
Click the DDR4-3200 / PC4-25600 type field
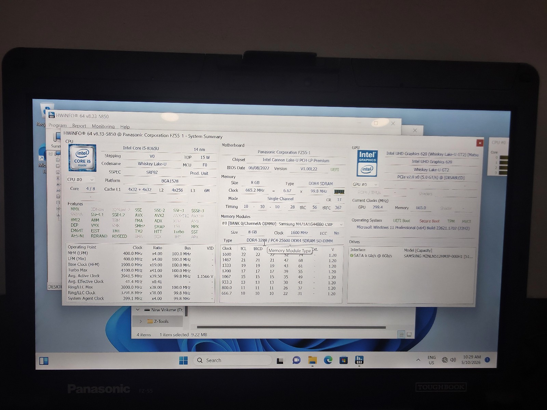tap(290, 241)
